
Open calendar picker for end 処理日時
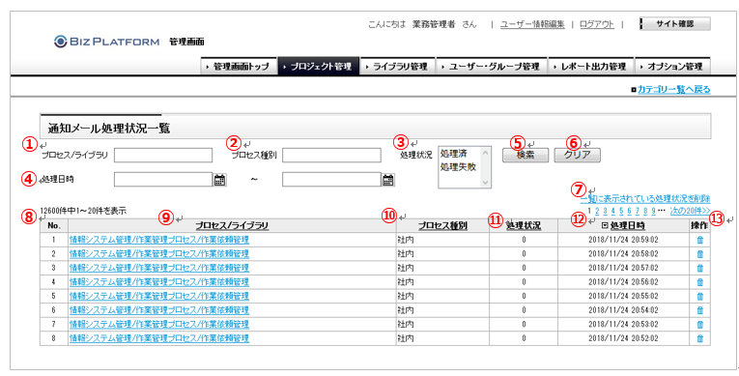point(388,180)
